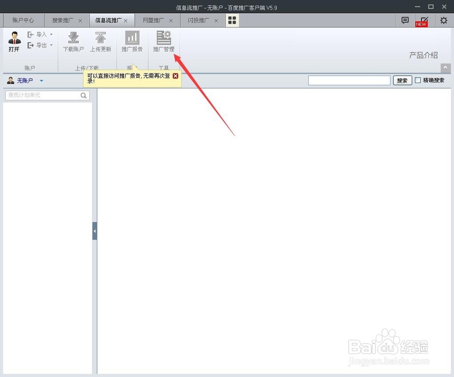Click the 产品介绍 link
Screen dimensions: 454x377
423,55
